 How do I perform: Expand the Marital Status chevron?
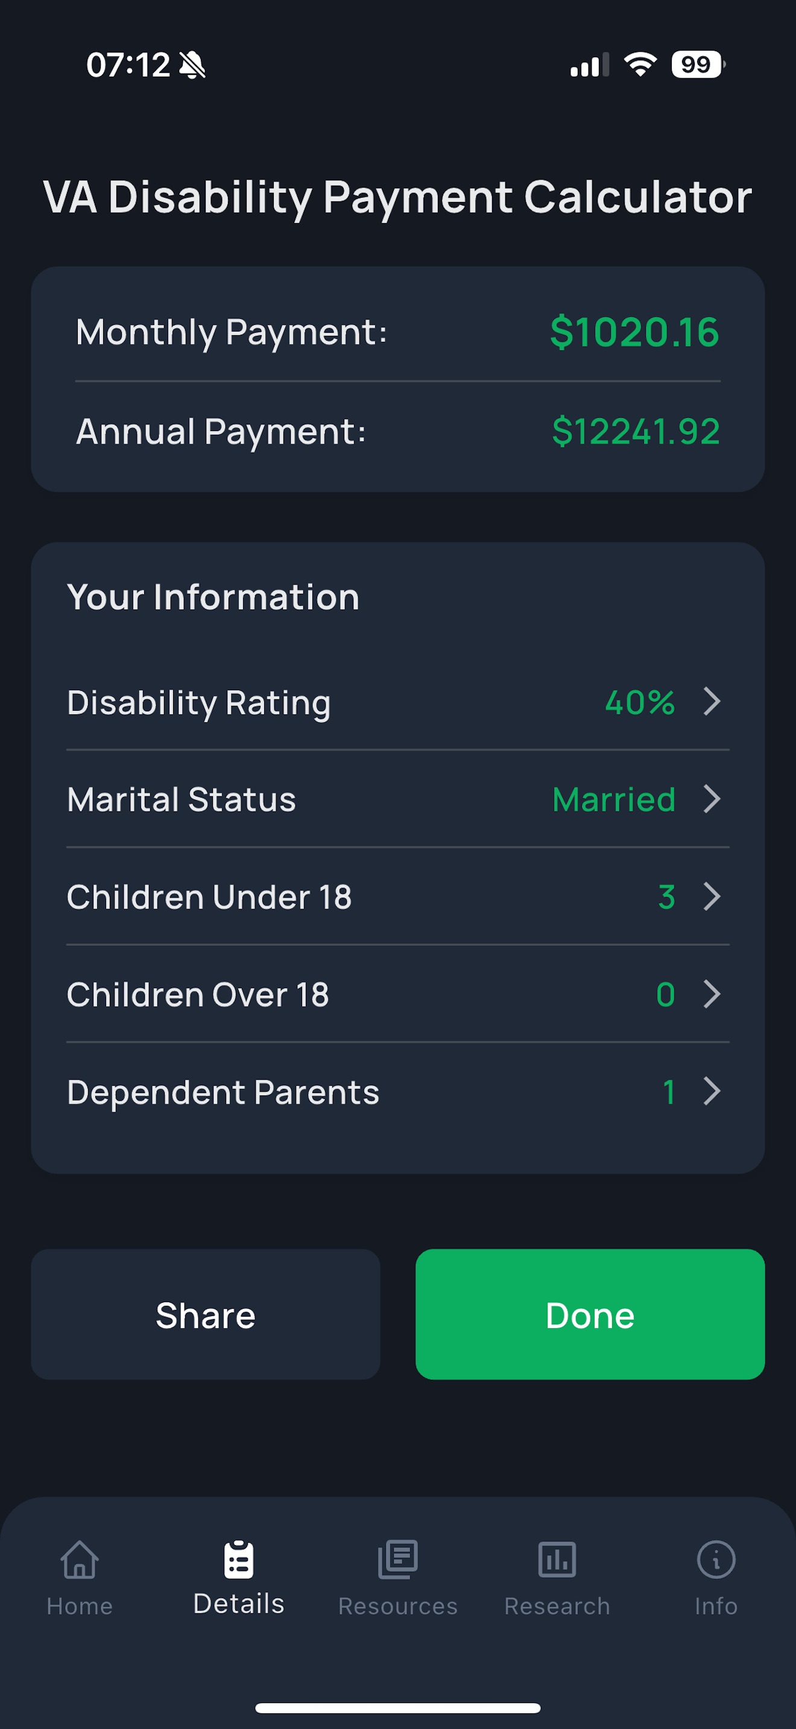(x=712, y=799)
